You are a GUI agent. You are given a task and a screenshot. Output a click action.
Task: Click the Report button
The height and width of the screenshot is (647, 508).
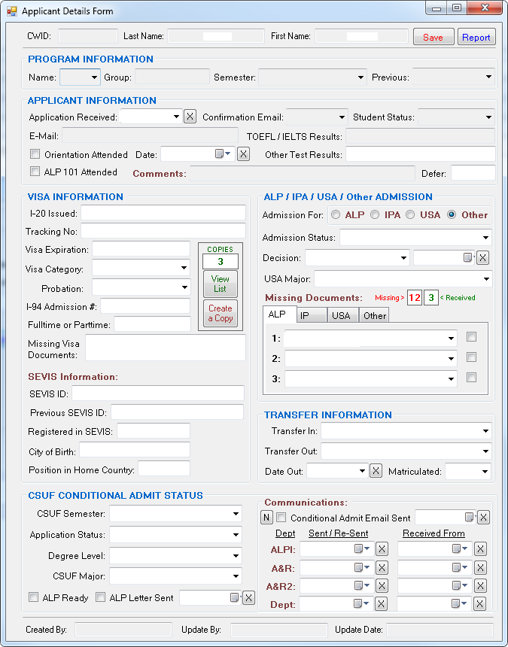476,37
